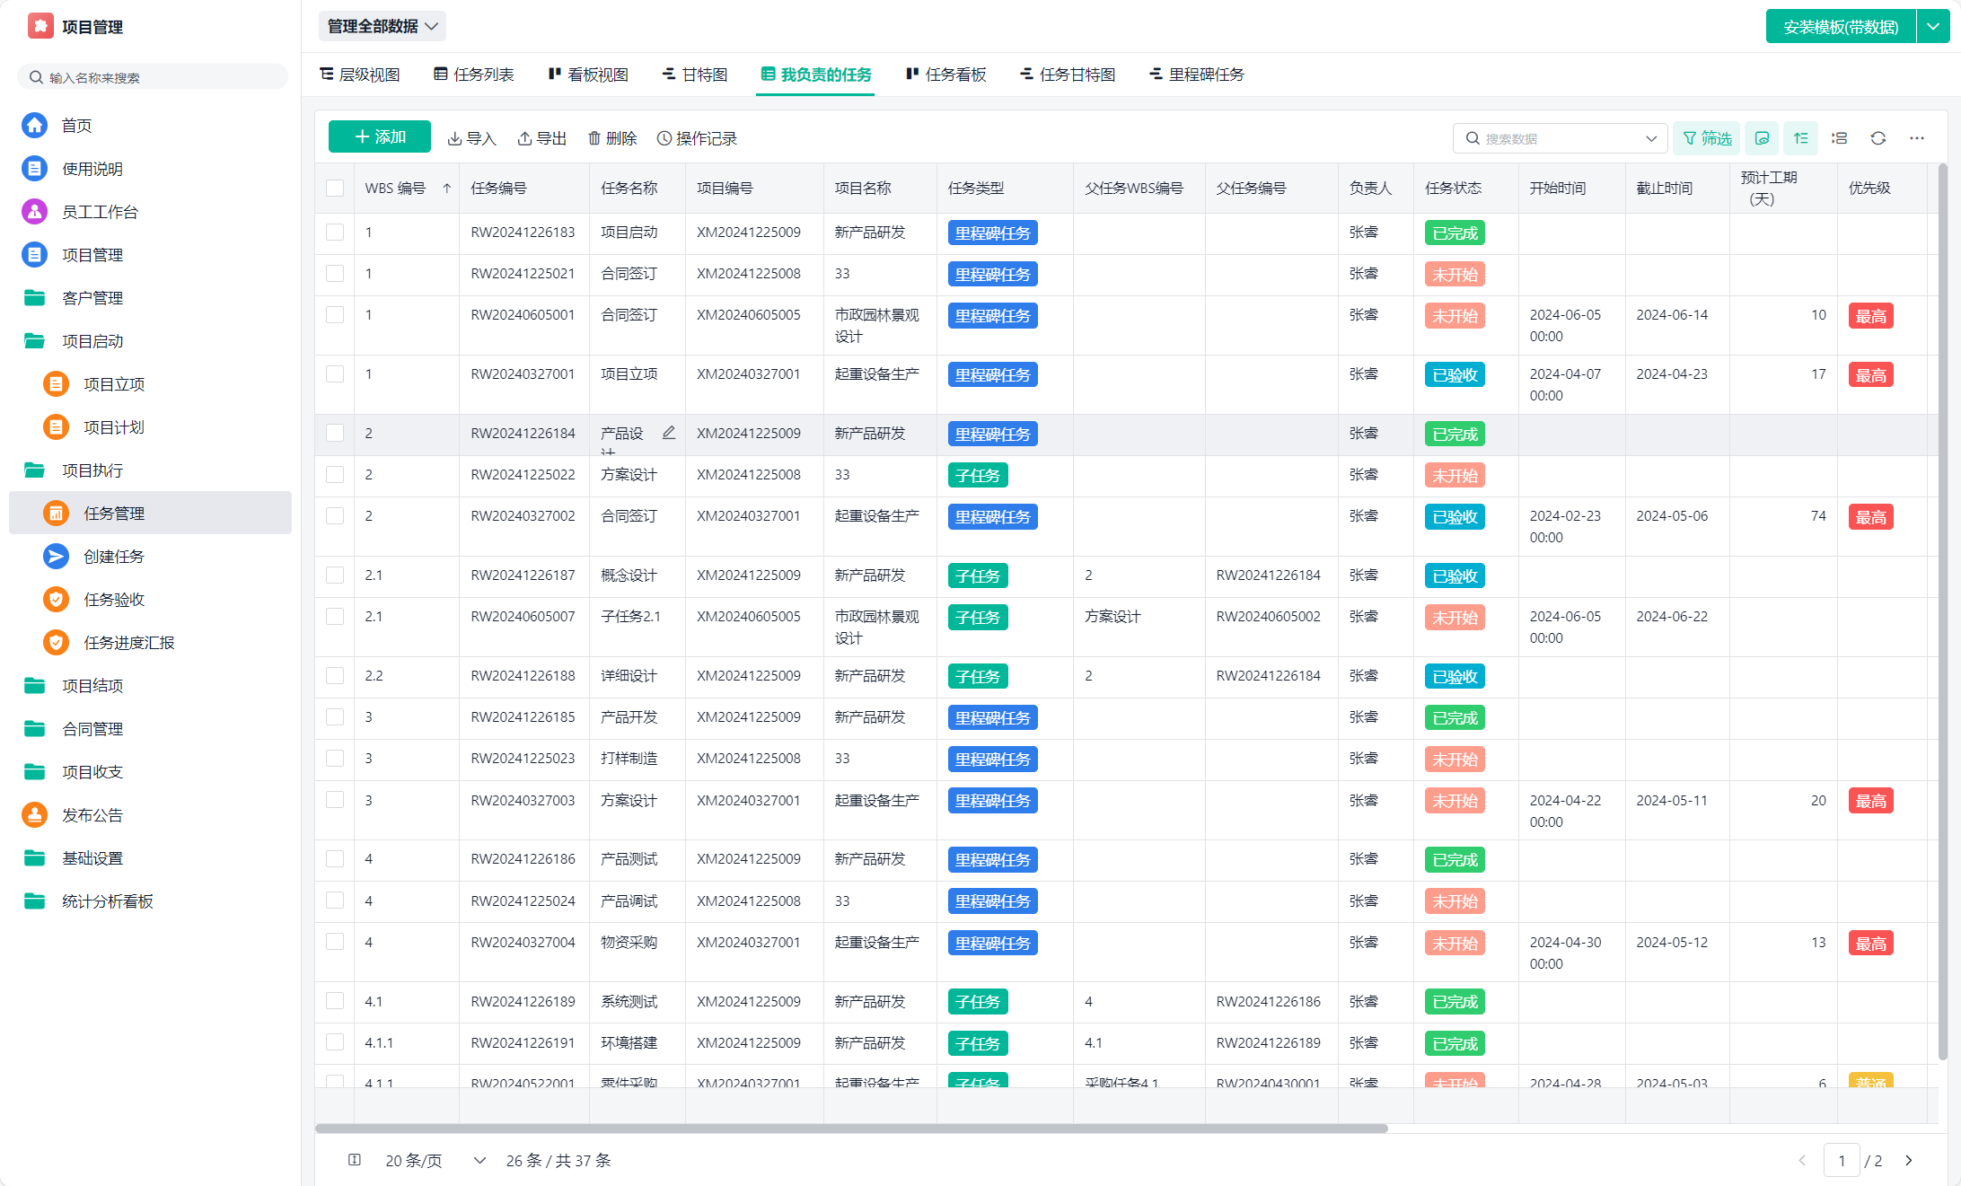Screen dimensions: 1961x1186
Task: Click the 任务验收 shield icon
Action: pos(56,599)
